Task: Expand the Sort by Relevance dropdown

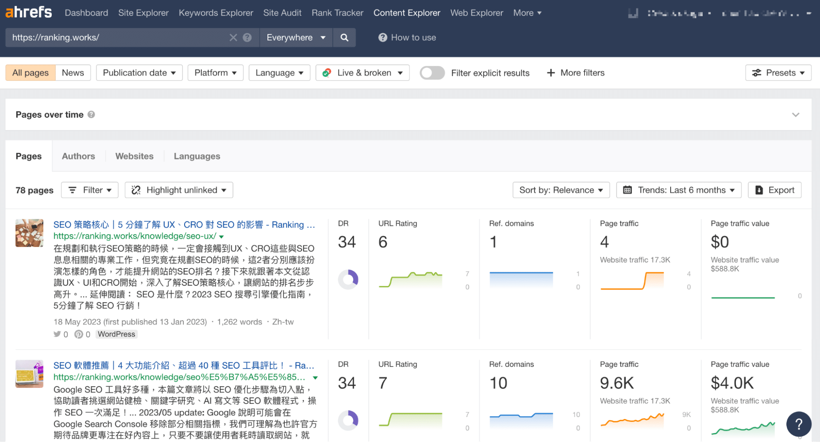Action: [x=561, y=190]
